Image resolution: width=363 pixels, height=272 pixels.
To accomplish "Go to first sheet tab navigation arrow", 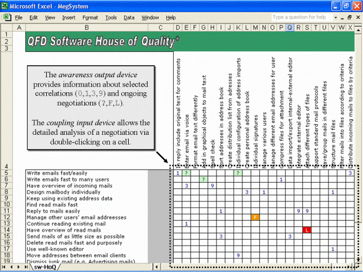I will coord(4,267).
